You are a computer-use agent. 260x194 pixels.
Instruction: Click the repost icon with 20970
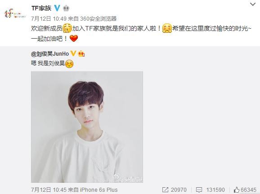(165, 190)
